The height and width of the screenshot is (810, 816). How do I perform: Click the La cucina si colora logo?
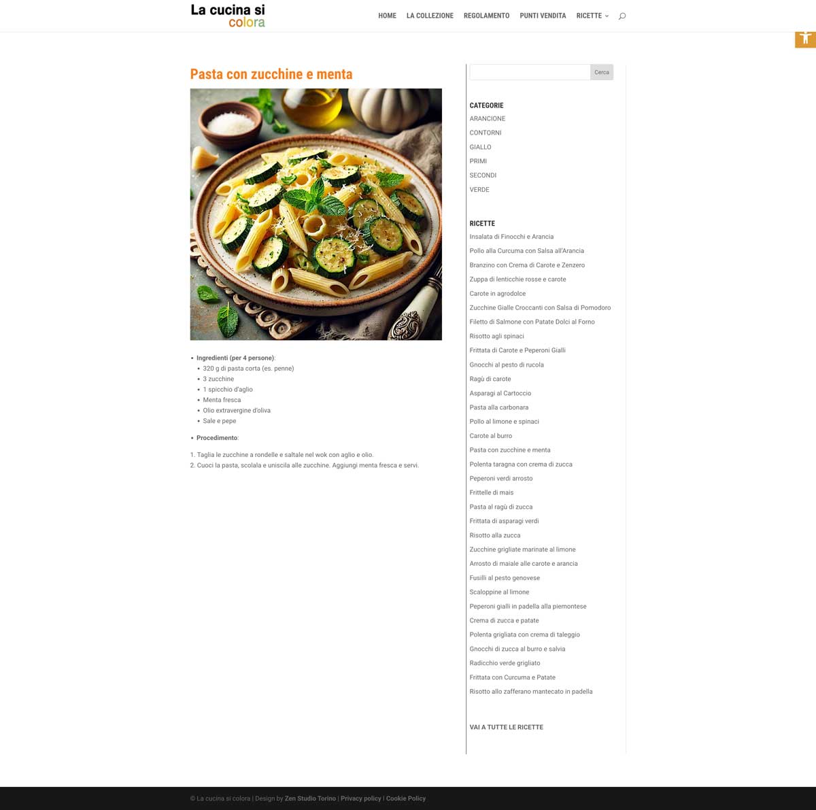[228, 16]
